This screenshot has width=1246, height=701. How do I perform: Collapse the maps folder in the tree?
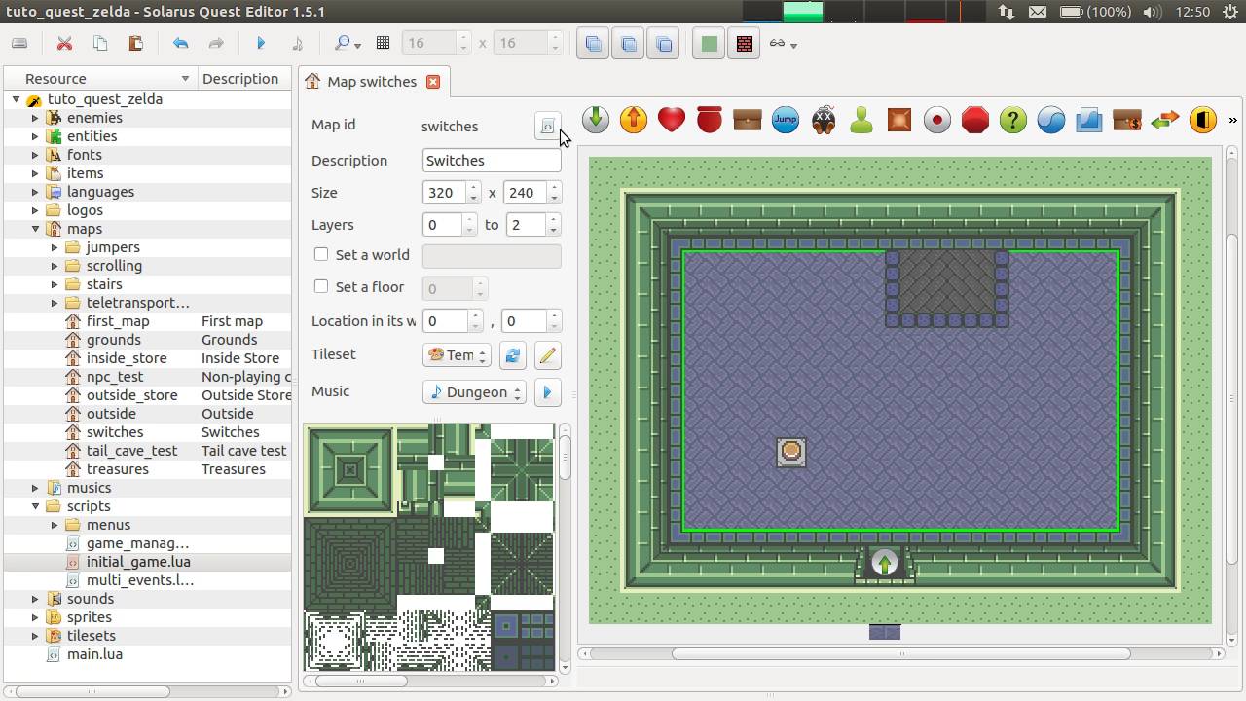click(x=35, y=229)
